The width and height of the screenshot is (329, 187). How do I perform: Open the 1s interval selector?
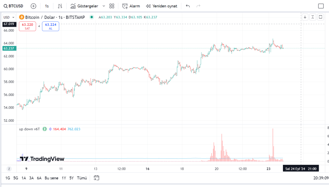pyautogui.click(x=47, y=6)
